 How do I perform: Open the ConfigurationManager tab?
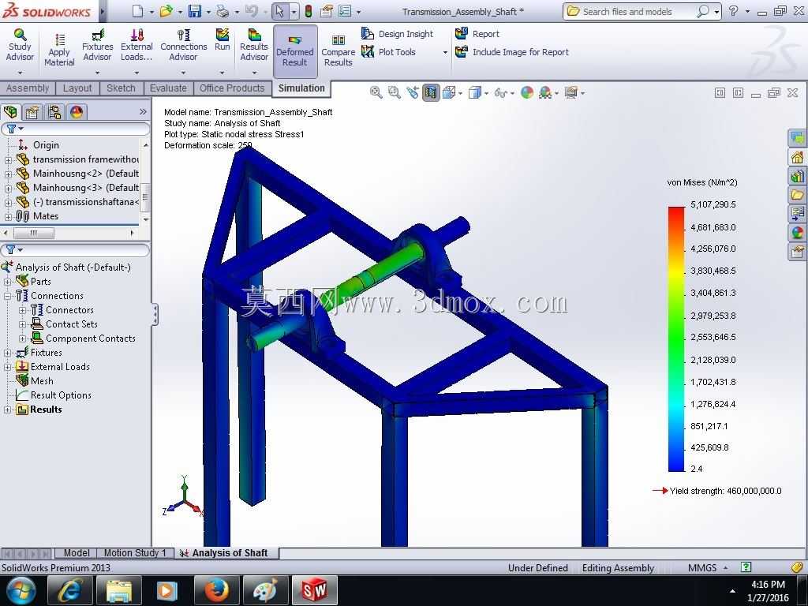point(54,112)
